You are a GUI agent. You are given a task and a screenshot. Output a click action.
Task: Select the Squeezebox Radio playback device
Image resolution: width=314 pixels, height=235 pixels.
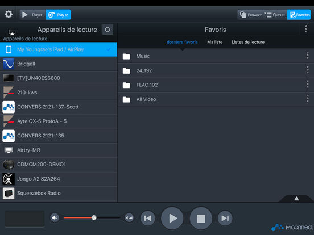point(59,193)
